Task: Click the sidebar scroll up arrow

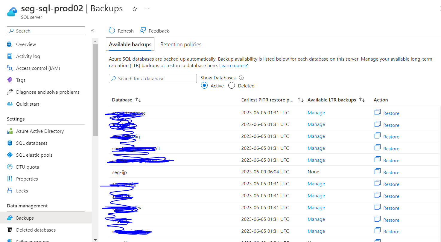Action: click(x=95, y=41)
